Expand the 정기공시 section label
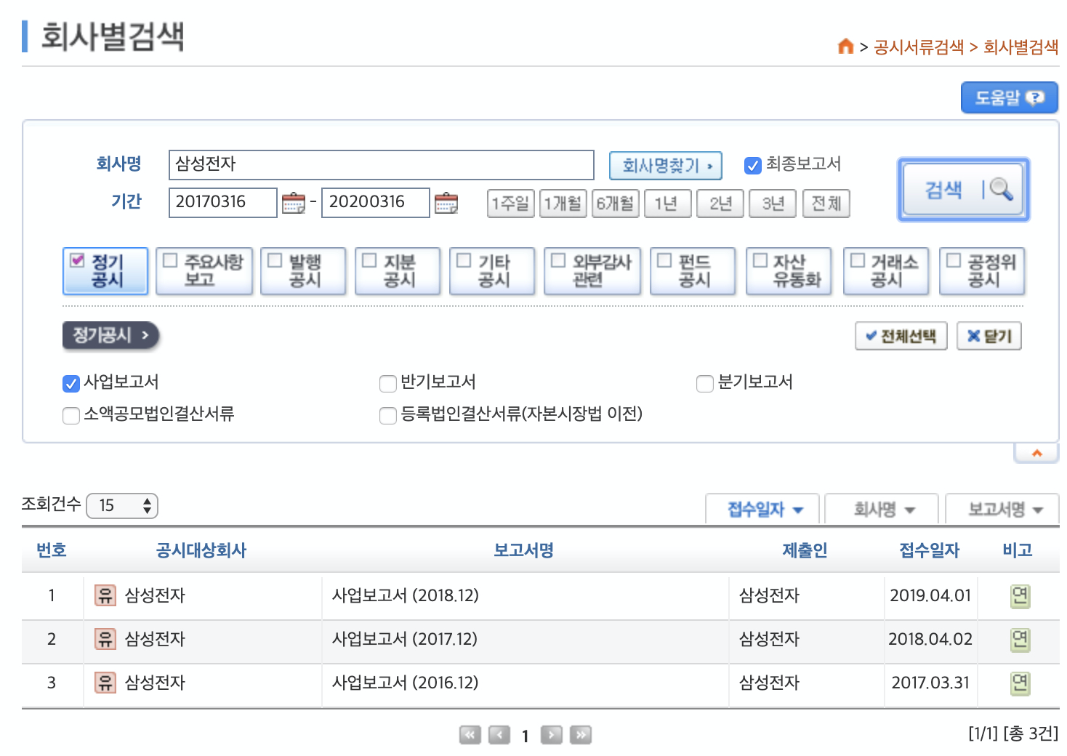1067x756 pixels. click(x=110, y=335)
